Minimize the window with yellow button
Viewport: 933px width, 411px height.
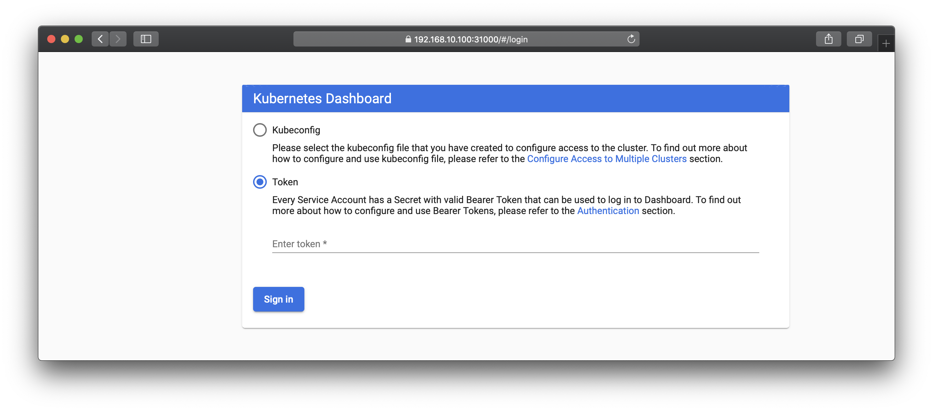65,39
